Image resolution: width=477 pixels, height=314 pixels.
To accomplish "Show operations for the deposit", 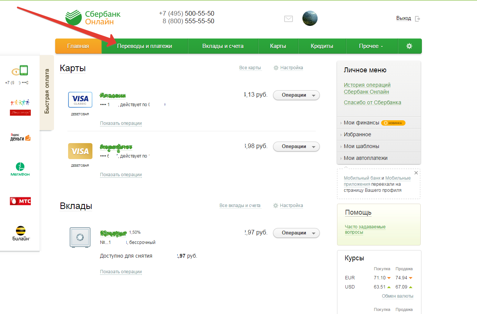I will (x=121, y=272).
